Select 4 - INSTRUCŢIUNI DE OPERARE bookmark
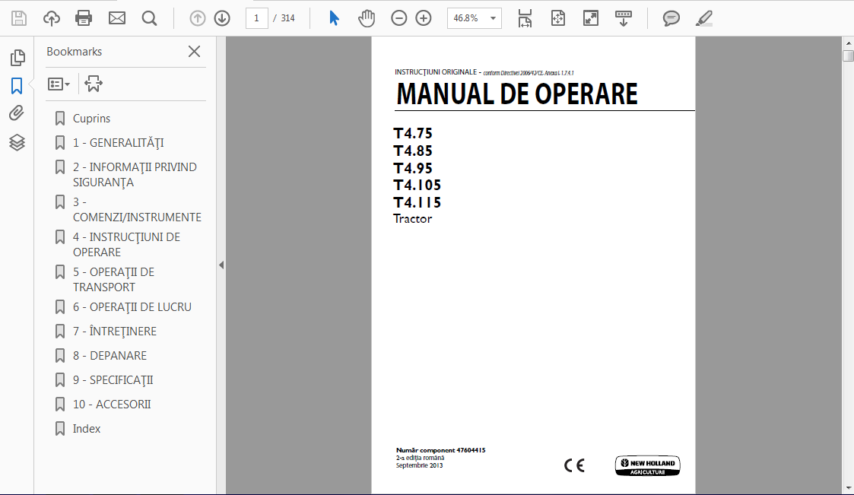 (x=126, y=245)
